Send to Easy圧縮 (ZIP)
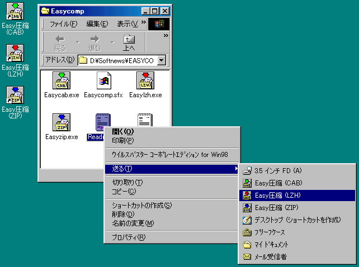Viewport: 359px width, 267px height. coord(297,208)
